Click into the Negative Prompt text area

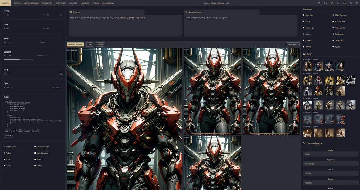pyautogui.click(x=241, y=26)
